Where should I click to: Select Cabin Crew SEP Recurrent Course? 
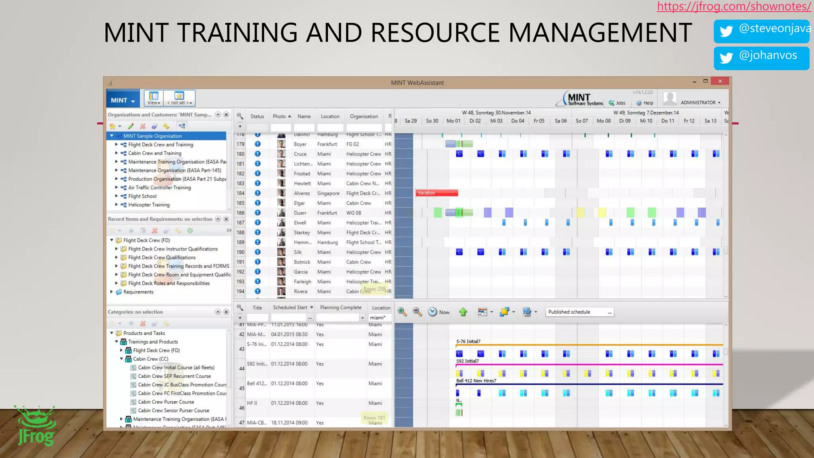(x=174, y=376)
